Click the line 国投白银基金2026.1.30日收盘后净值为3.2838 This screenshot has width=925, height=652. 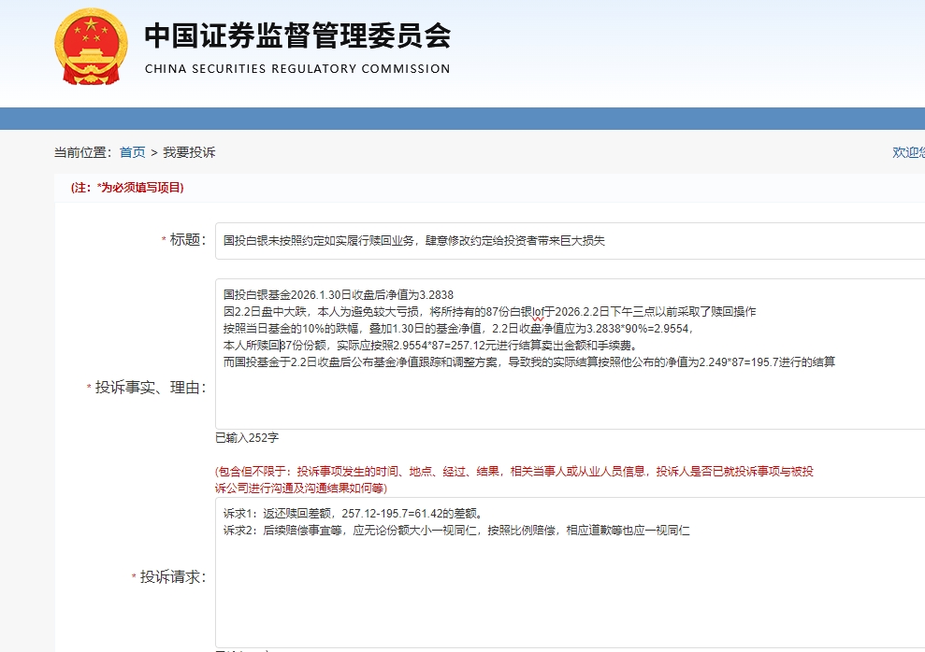coord(338,295)
